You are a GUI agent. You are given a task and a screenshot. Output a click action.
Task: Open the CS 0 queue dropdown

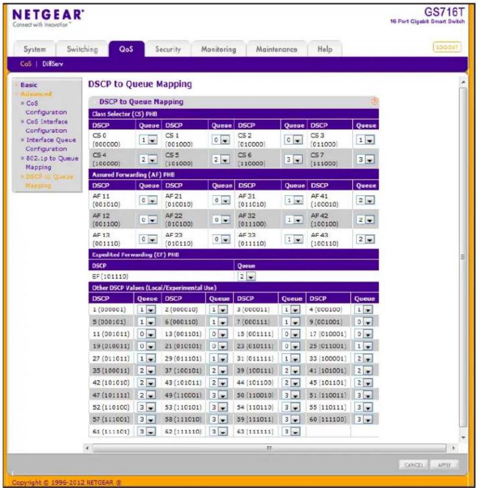coord(148,140)
